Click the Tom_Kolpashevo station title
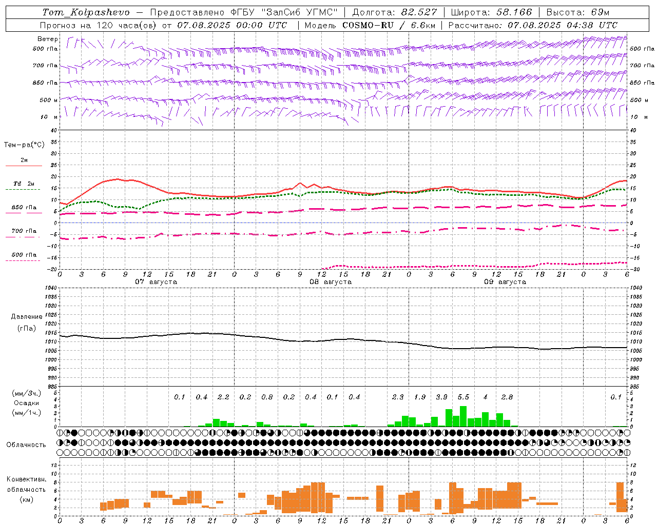Screen dimensions: 657x525 [86, 12]
